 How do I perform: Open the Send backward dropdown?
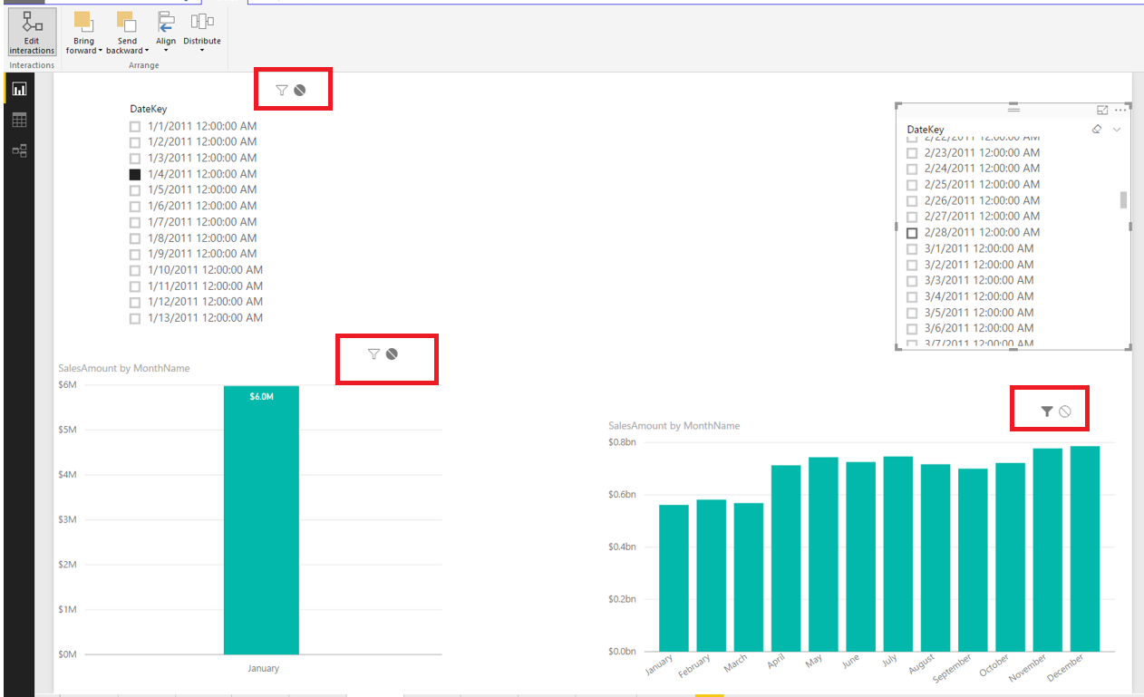127,33
